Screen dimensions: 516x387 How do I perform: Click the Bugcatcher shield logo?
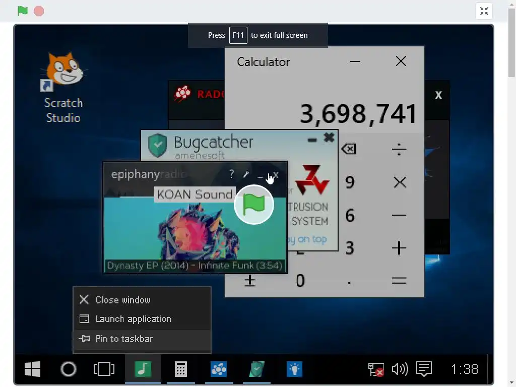(157, 145)
